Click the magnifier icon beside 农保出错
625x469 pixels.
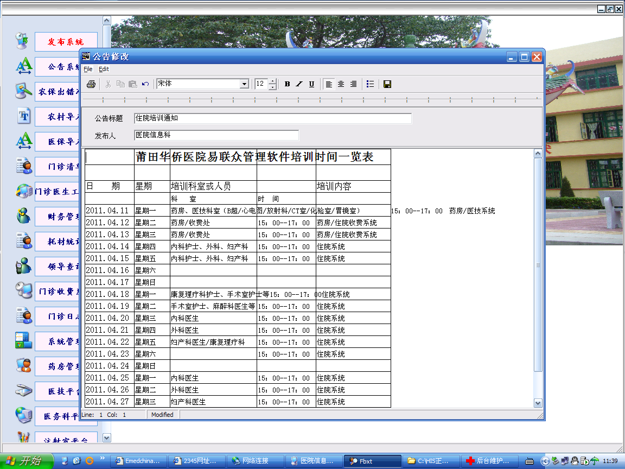[x=24, y=91]
